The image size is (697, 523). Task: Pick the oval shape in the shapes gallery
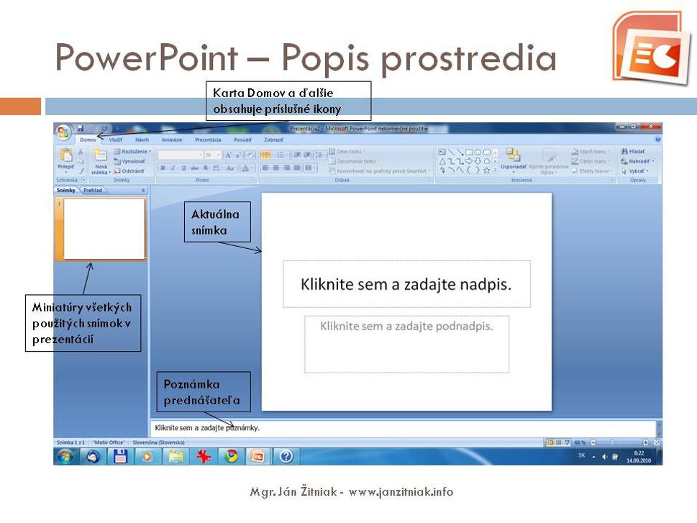coord(478,152)
